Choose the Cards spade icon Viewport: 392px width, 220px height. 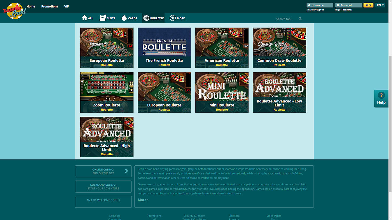click(124, 18)
